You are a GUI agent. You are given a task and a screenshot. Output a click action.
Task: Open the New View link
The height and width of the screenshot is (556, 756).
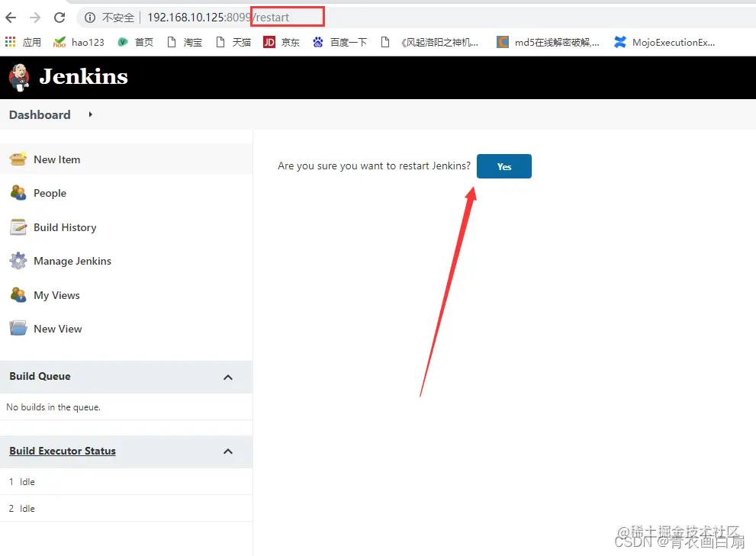[58, 329]
